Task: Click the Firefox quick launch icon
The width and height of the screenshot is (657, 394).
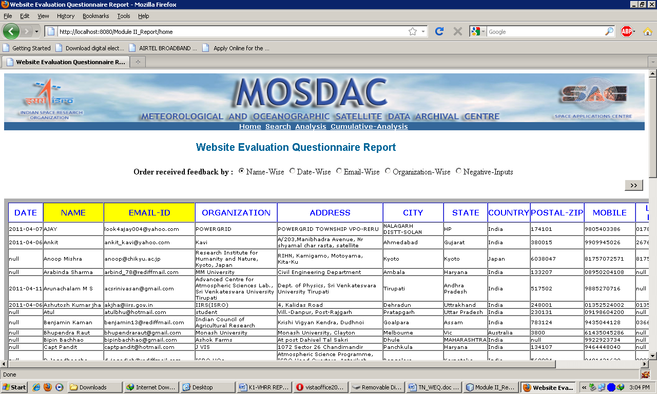Action: 48,387
